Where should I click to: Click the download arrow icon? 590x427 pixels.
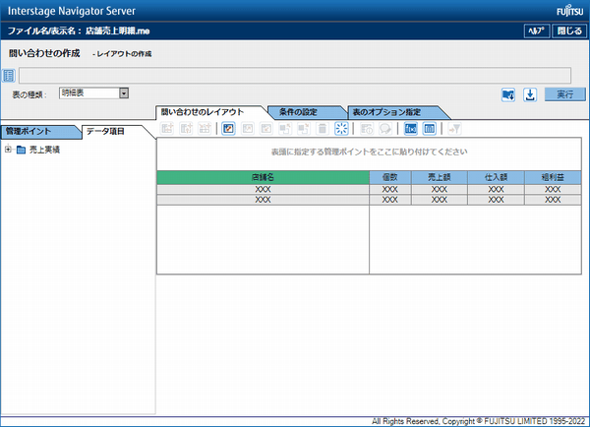(x=530, y=94)
